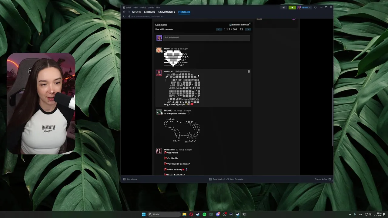
Task: Go back with the Steam back arrow
Action: 124,12
